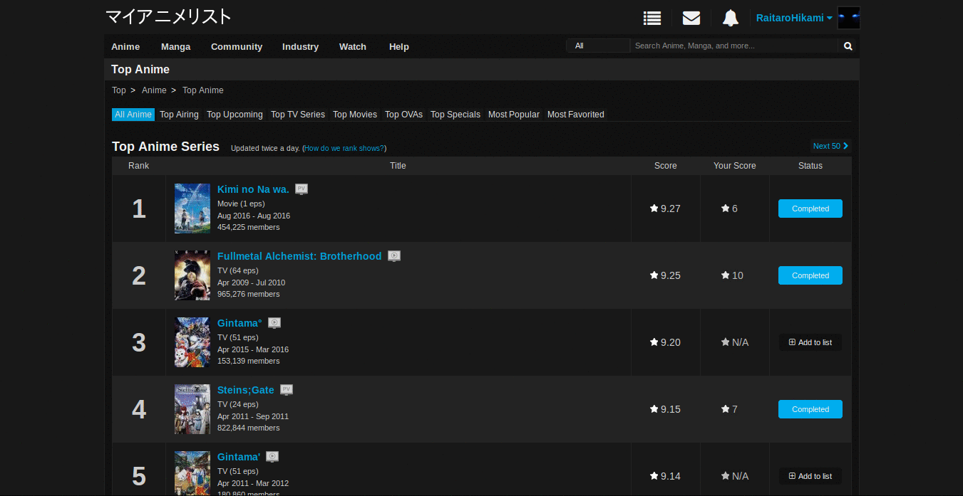
Task: Click Add to list for Gintama'
Action: [810, 476]
